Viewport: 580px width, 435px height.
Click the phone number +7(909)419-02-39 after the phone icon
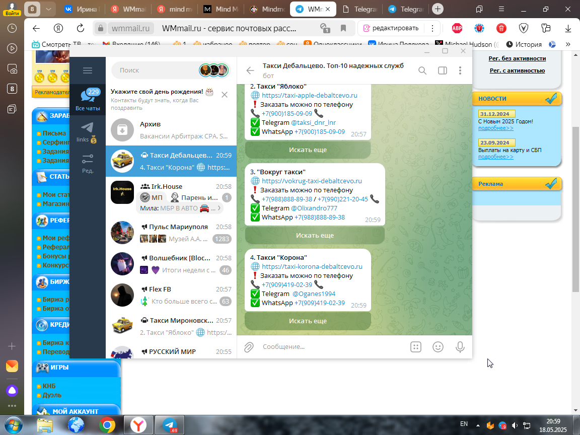pyautogui.click(x=287, y=285)
